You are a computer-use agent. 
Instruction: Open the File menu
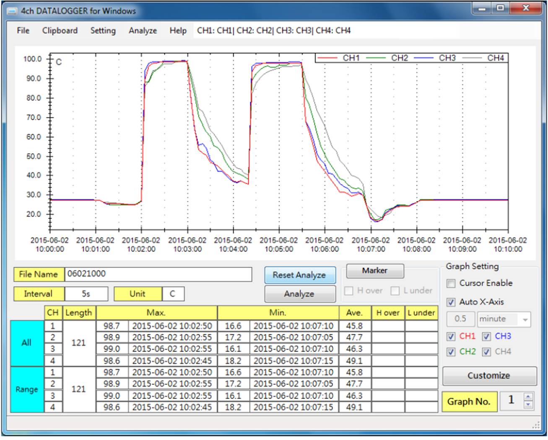[x=22, y=31]
